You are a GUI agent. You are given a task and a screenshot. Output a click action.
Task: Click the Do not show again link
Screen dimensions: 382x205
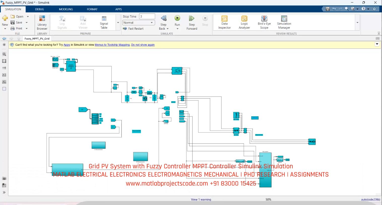tap(143, 45)
